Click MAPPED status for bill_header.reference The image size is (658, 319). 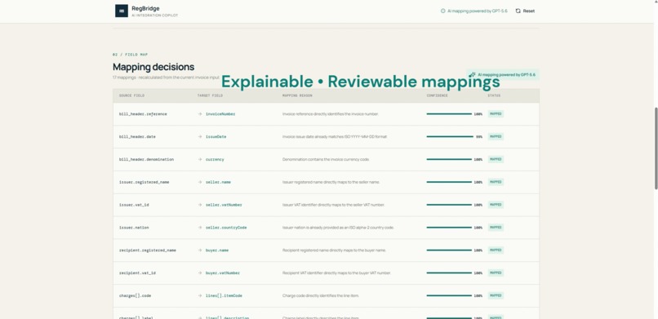pyautogui.click(x=496, y=113)
